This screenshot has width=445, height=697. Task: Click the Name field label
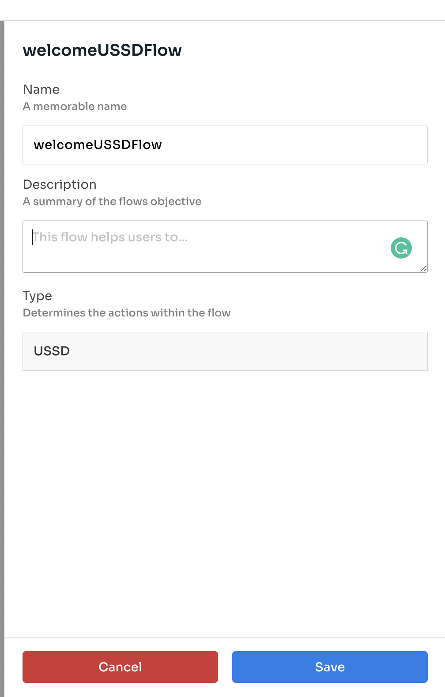41,89
